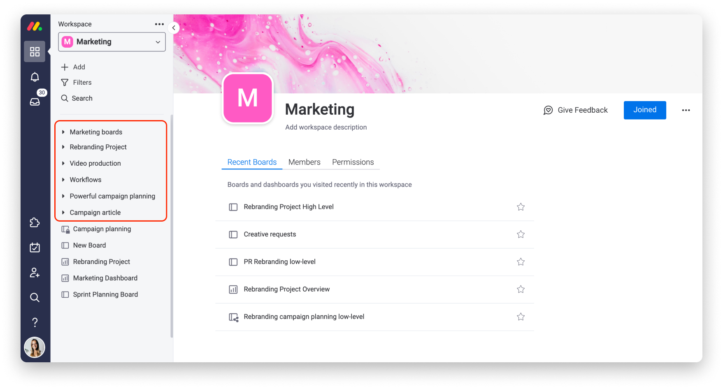The width and height of the screenshot is (723, 389).
Task: Open Campaign planning board in sidebar
Action: [102, 229]
